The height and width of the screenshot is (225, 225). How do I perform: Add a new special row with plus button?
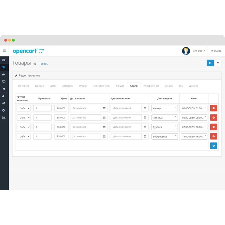213,146
